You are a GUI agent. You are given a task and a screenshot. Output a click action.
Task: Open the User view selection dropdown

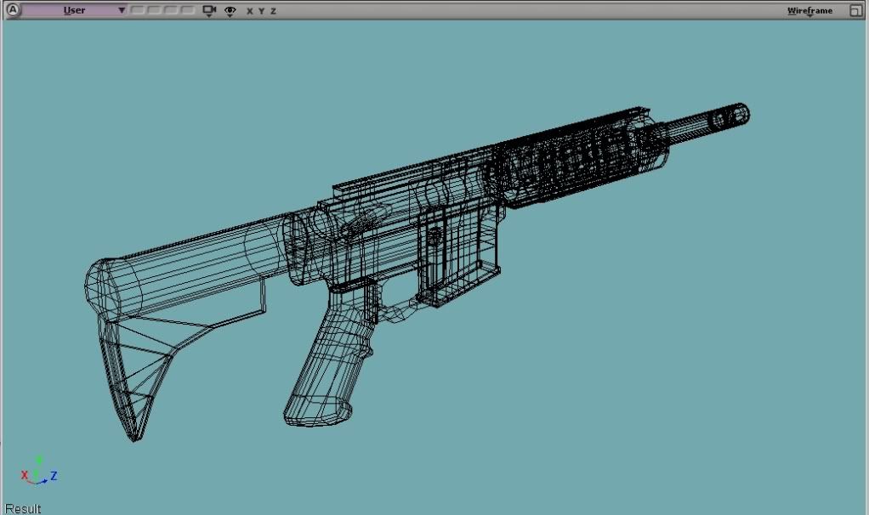(x=74, y=10)
